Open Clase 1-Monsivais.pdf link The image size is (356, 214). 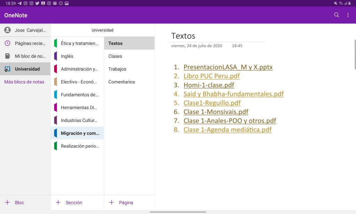click(x=216, y=112)
